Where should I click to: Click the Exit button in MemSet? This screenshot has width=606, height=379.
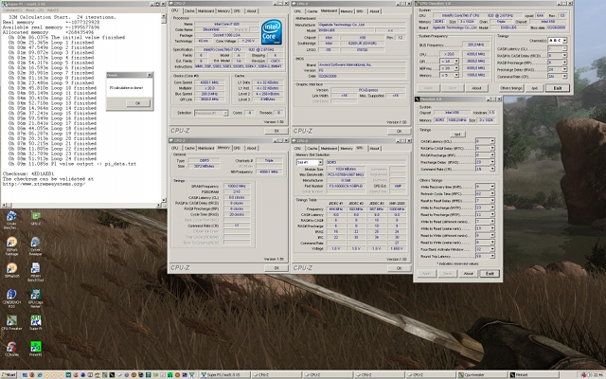490,273
